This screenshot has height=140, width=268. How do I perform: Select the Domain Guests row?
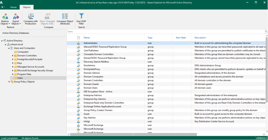[x=166, y=84]
